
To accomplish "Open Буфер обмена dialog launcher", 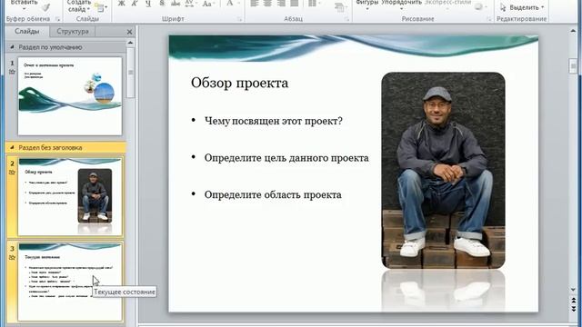I will 57,19.
